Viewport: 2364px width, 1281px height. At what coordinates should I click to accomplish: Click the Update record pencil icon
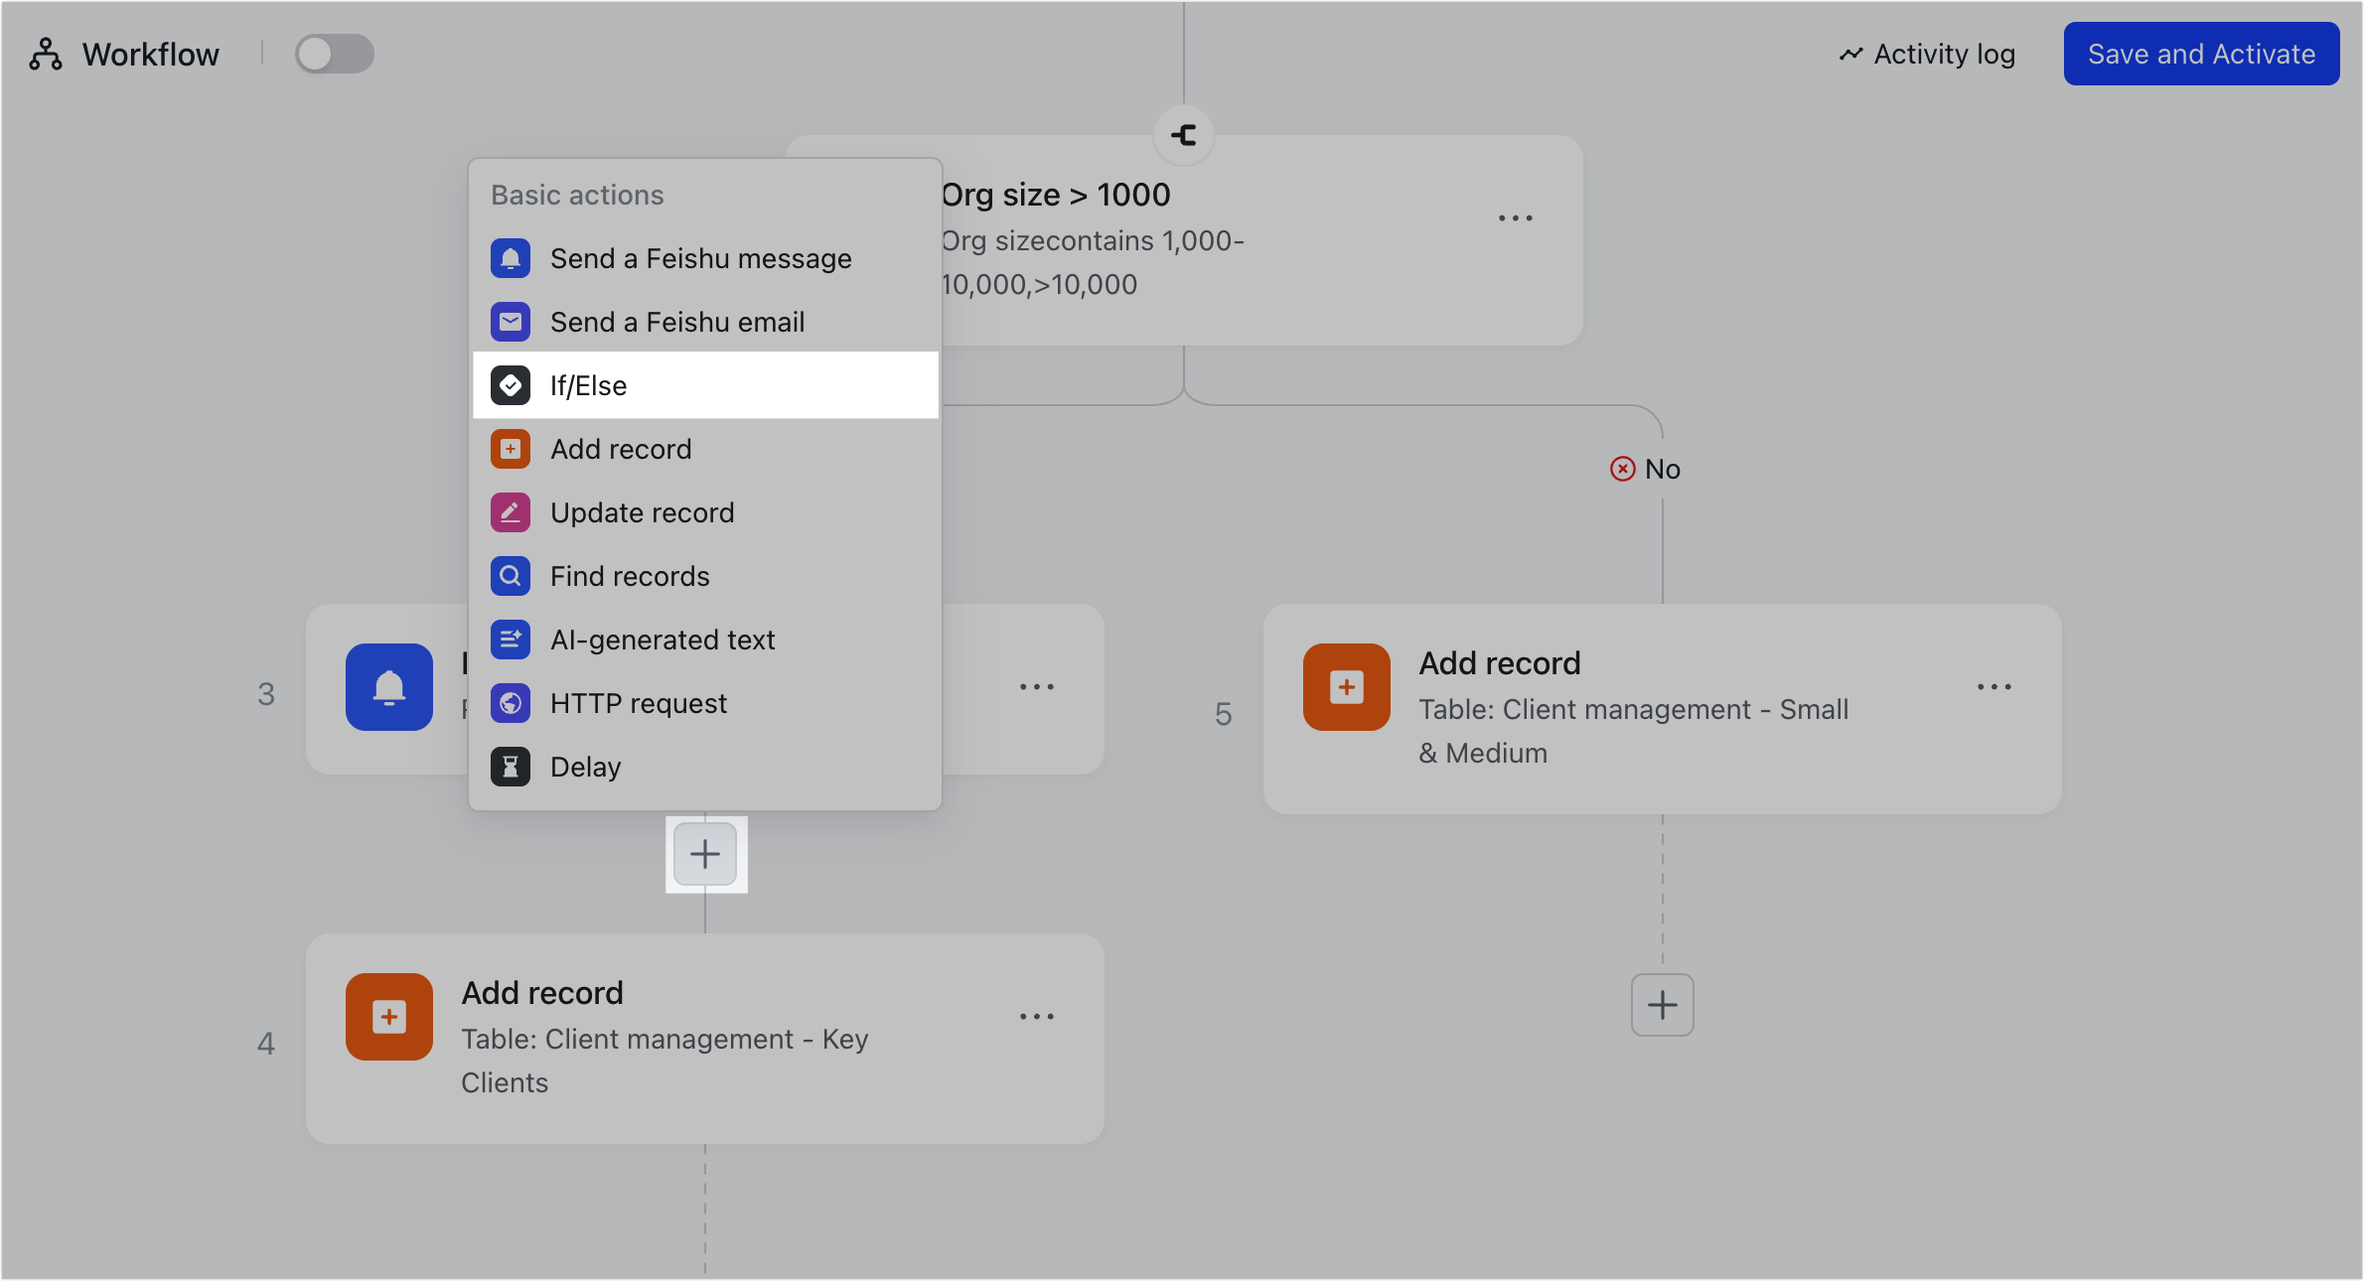click(x=511, y=511)
